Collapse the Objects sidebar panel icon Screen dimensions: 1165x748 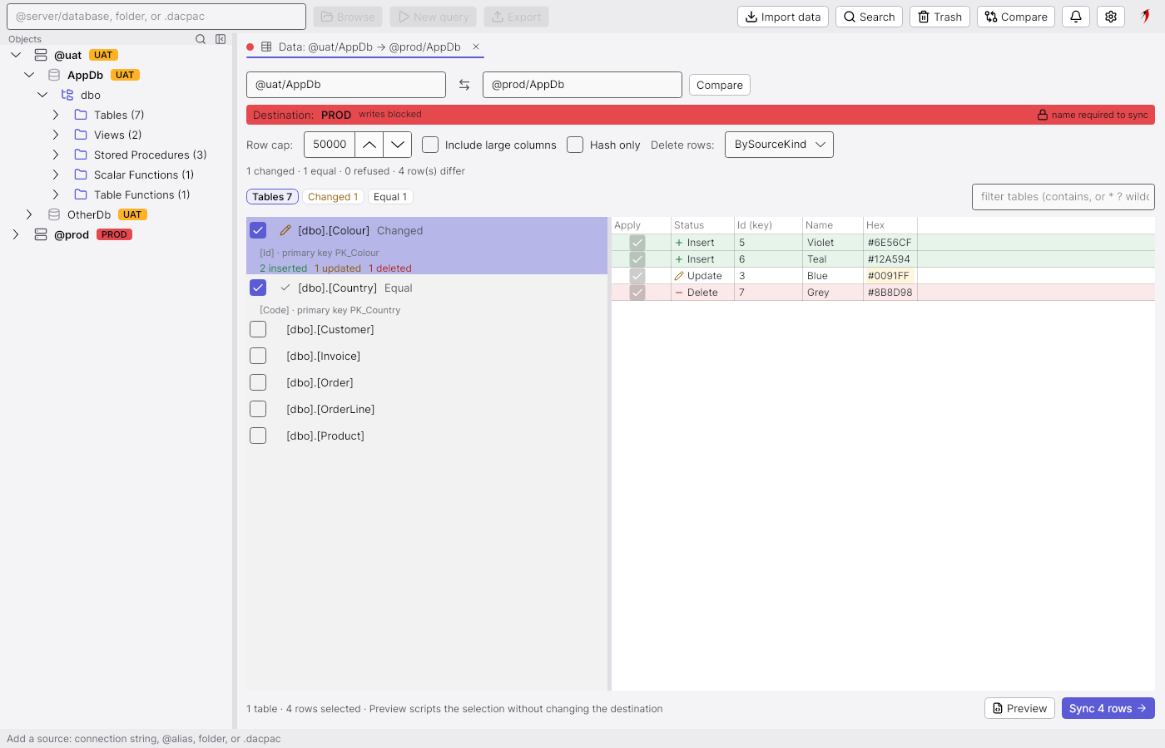[x=221, y=39]
